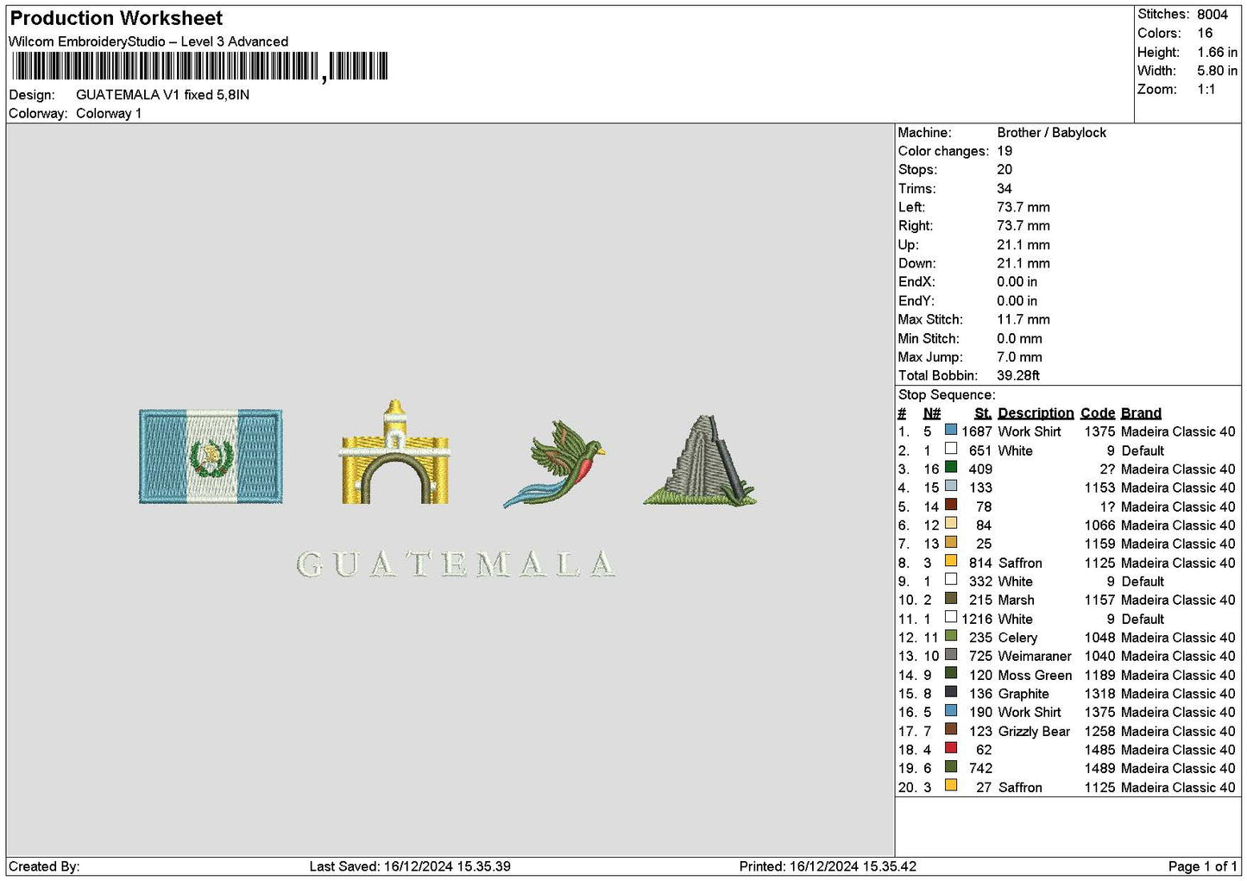The height and width of the screenshot is (881, 1247).
Task: Click the St. column header
Action: click(x=983, y=413)
